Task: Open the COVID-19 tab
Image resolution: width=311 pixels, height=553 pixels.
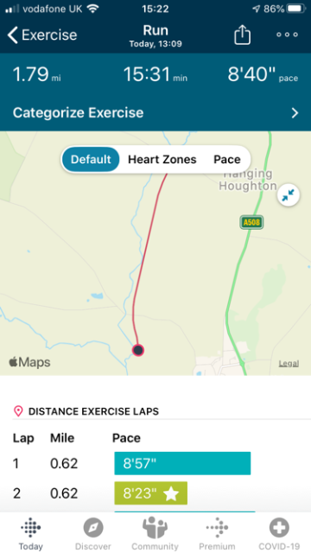Action: (x=279, y=534)
